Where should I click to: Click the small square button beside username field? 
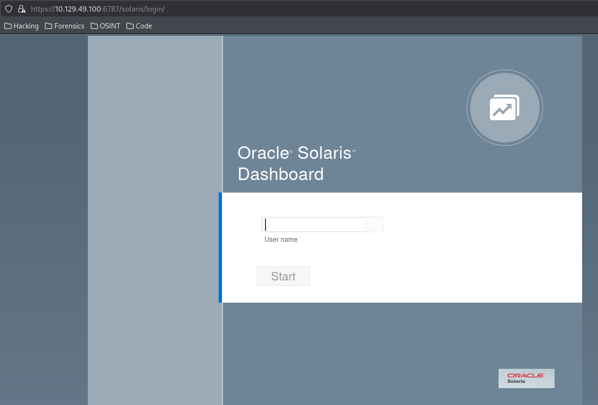click(x=375, y=224)
